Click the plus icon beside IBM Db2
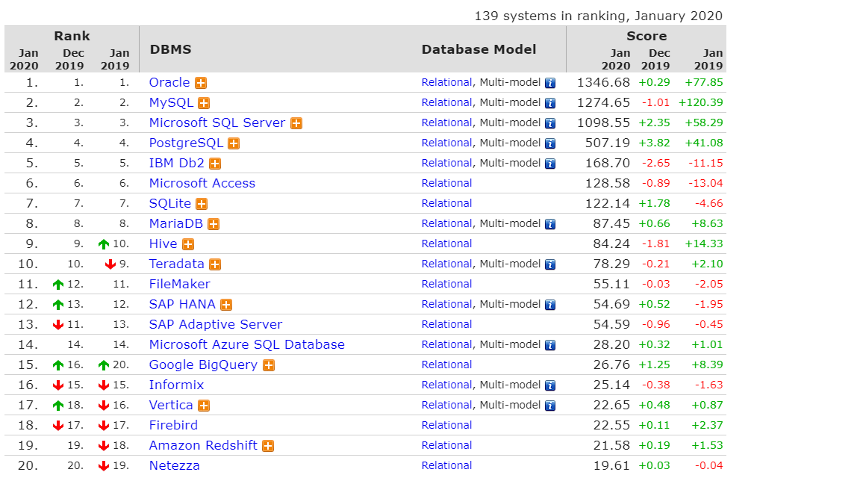The width and height of the screenshot is (860, 484). pyautogui.click(x=216, y=164)
